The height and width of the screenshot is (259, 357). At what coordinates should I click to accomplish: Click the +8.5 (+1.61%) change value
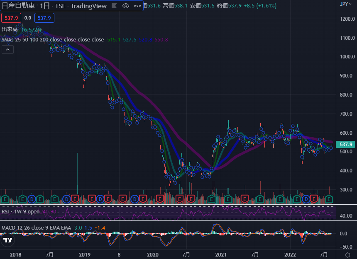tap(260, 6)
